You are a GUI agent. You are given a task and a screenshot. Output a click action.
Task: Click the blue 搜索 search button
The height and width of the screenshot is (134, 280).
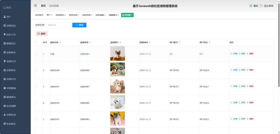point(79,25)
